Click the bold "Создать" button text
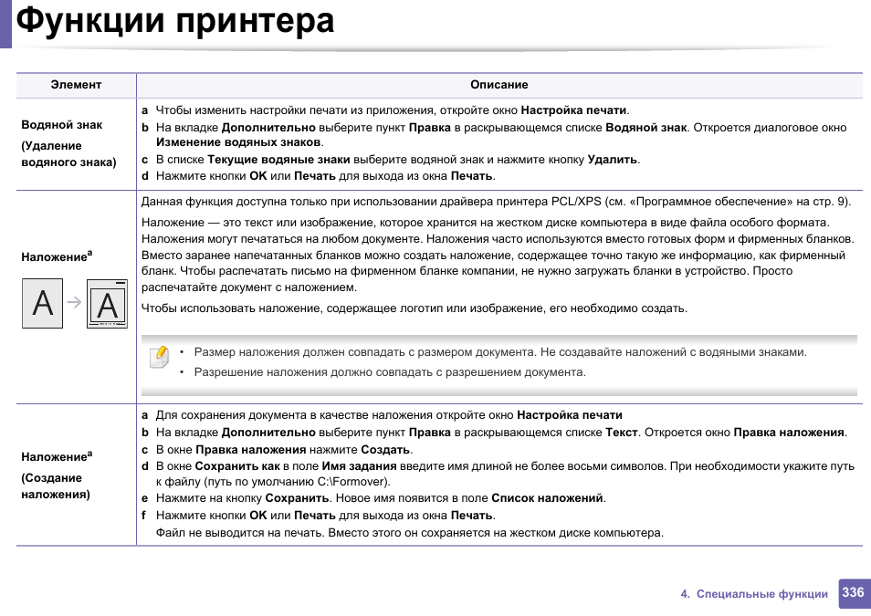This screenshot has width=871, height=616. [x=384, y=449]
